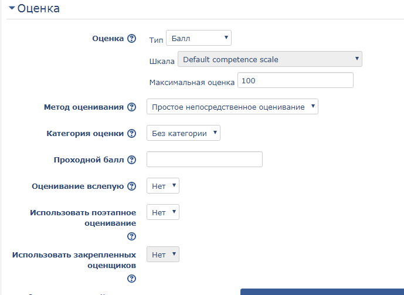
Task: Expand Шкала dropdown with Default competence scale
Action: pos(270,59)
